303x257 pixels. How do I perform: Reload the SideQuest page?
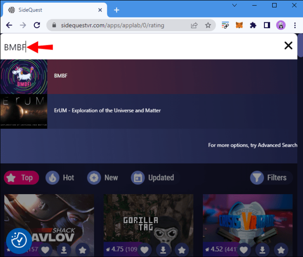(x=37, y=25)
